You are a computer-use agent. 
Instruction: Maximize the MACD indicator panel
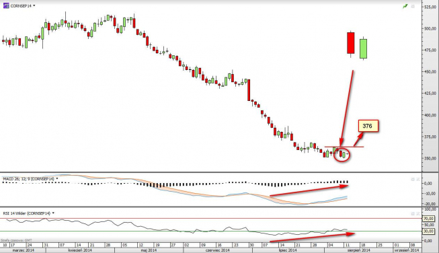click(x=413, y=179)
